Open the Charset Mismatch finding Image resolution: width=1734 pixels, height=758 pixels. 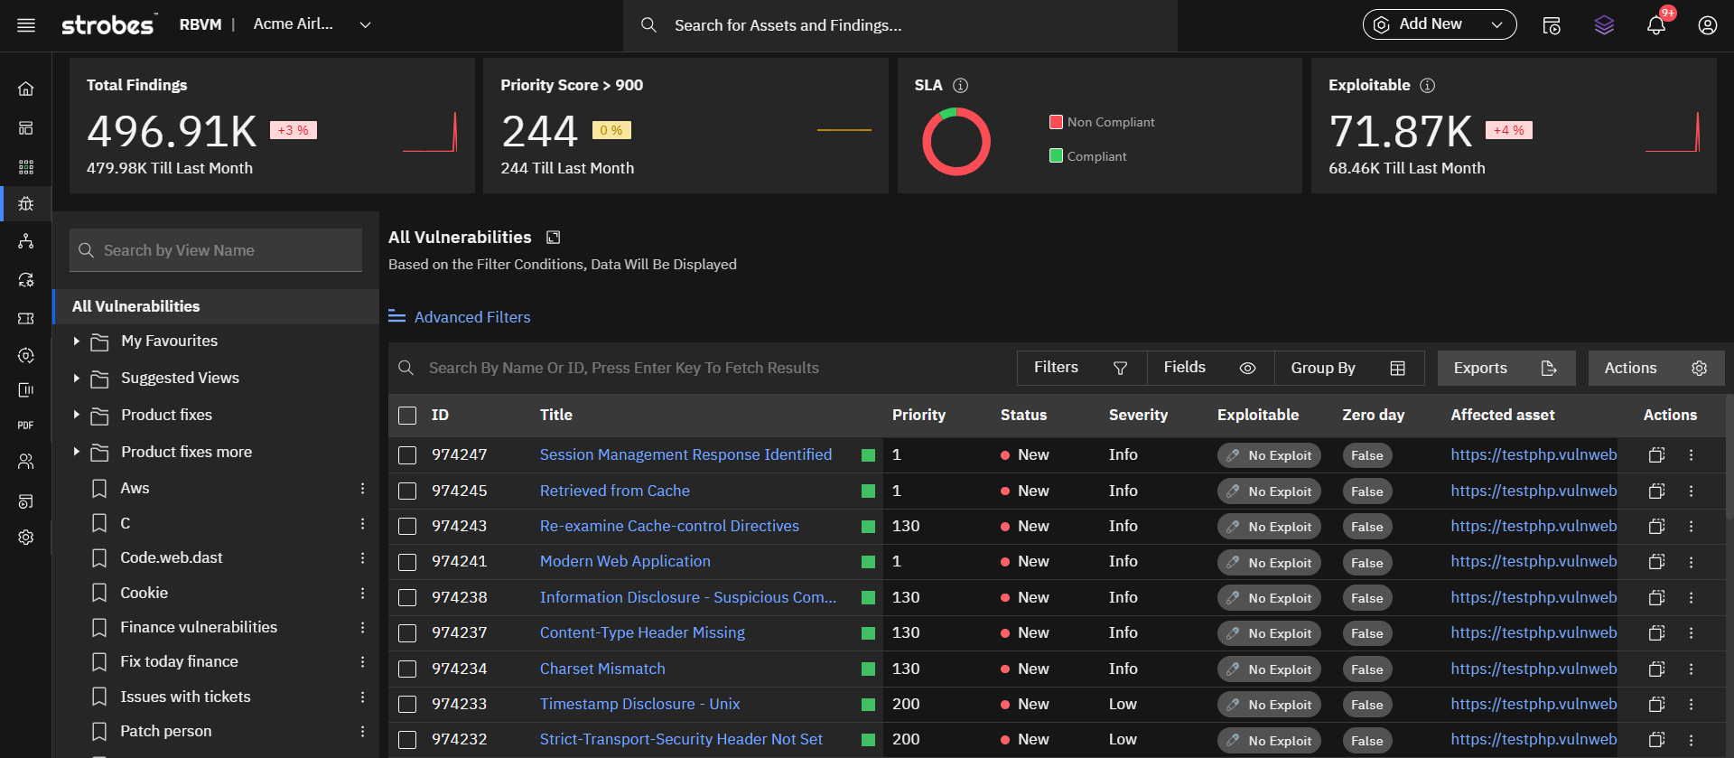602,669
